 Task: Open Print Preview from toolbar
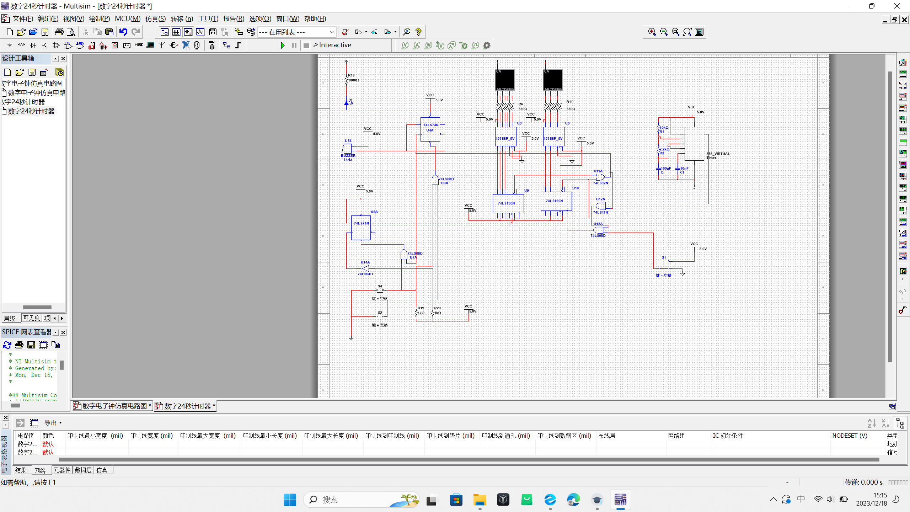click(71, 32)
